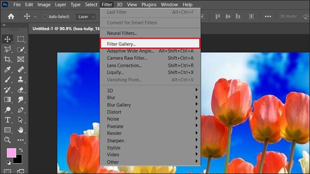Viewport: 310px width, 174px height.
Task: Align vertical centers in options bar
Action: pyautogui.click(x=228, y=16)
